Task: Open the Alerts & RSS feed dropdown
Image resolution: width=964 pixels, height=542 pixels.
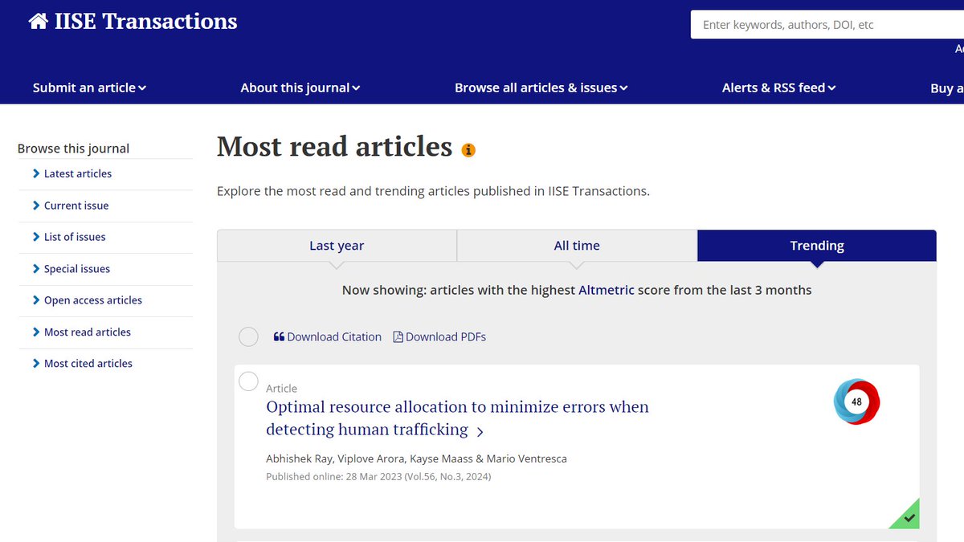Action: pos(779,88)
